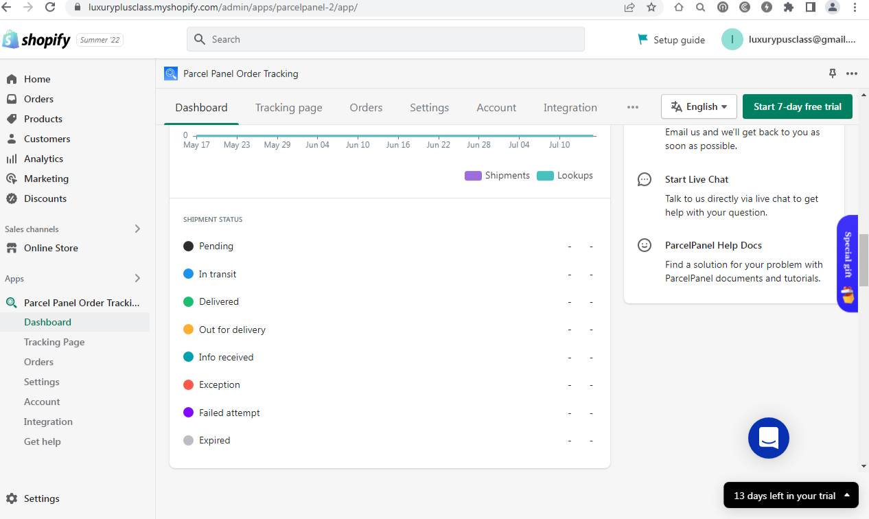This screenshot has width=869, height=519.
Task: Click the Setup guide flag
Action: [x=642, y=39]
